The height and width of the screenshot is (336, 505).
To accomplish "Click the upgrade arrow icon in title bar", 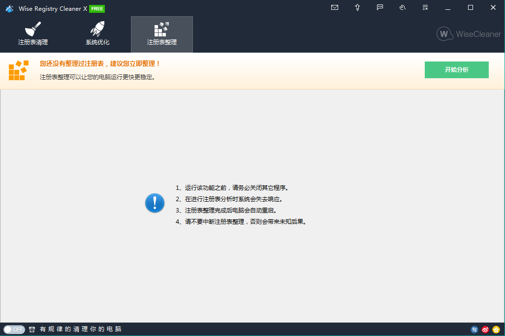I will pyautogui.click(x=357, y=7).
